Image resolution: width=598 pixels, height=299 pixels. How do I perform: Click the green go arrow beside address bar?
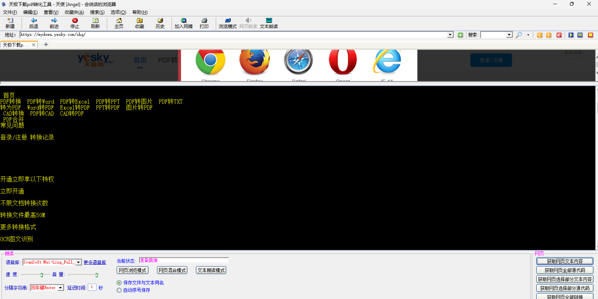tap(460, 35)
